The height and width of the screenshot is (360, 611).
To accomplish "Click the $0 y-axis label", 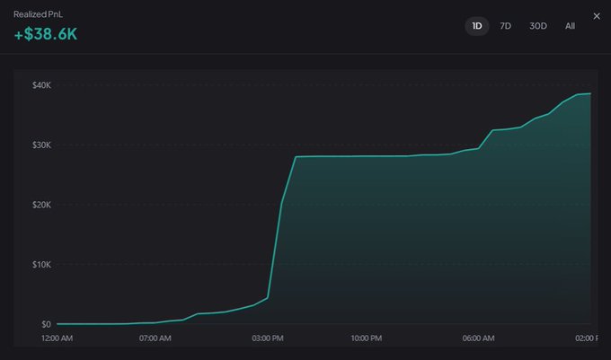I will tap(46, 324).
